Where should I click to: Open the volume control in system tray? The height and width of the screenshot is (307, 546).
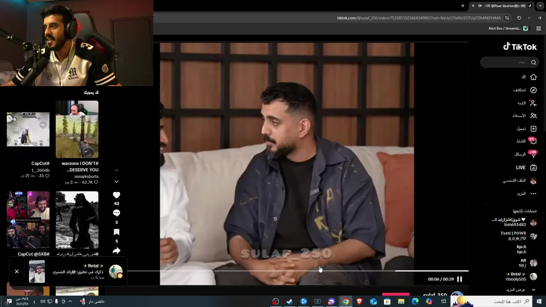click(x=43, y=301)
